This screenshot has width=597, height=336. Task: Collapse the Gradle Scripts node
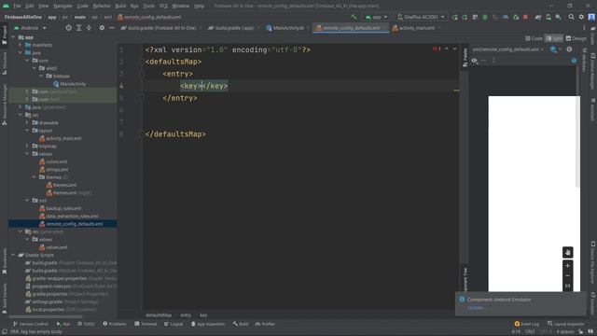click(14, 255)
